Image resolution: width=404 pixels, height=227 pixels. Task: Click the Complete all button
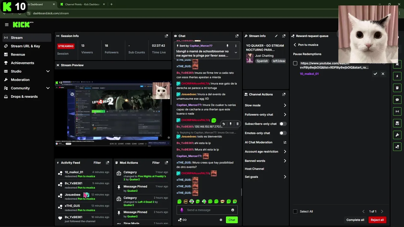(355, 220)
